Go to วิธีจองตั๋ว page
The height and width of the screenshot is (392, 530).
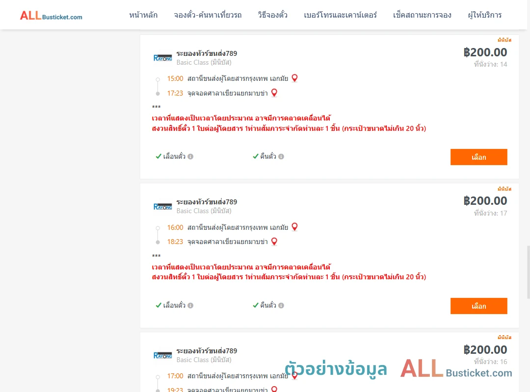[x=272, y=15]
